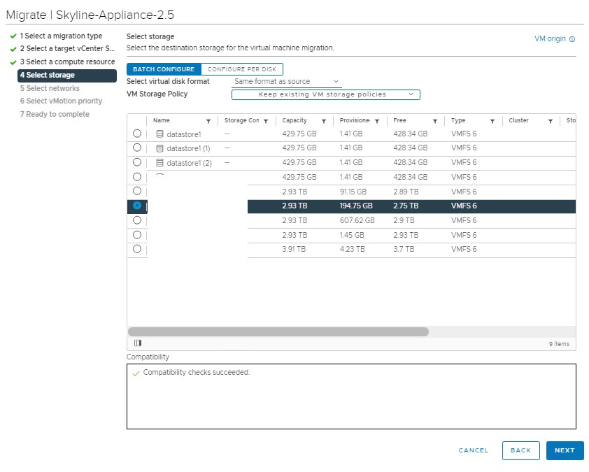Screen dimensions: 589x472
Task: Click the Provisioned column filter icon
Action: pyautogui.click(x=378, y=121)
